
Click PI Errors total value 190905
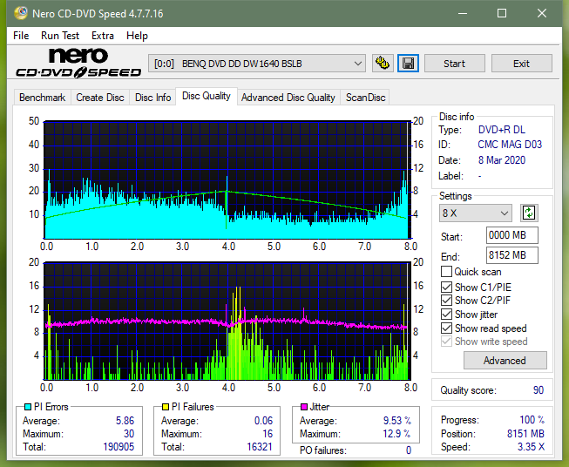(x=119, y=447)
